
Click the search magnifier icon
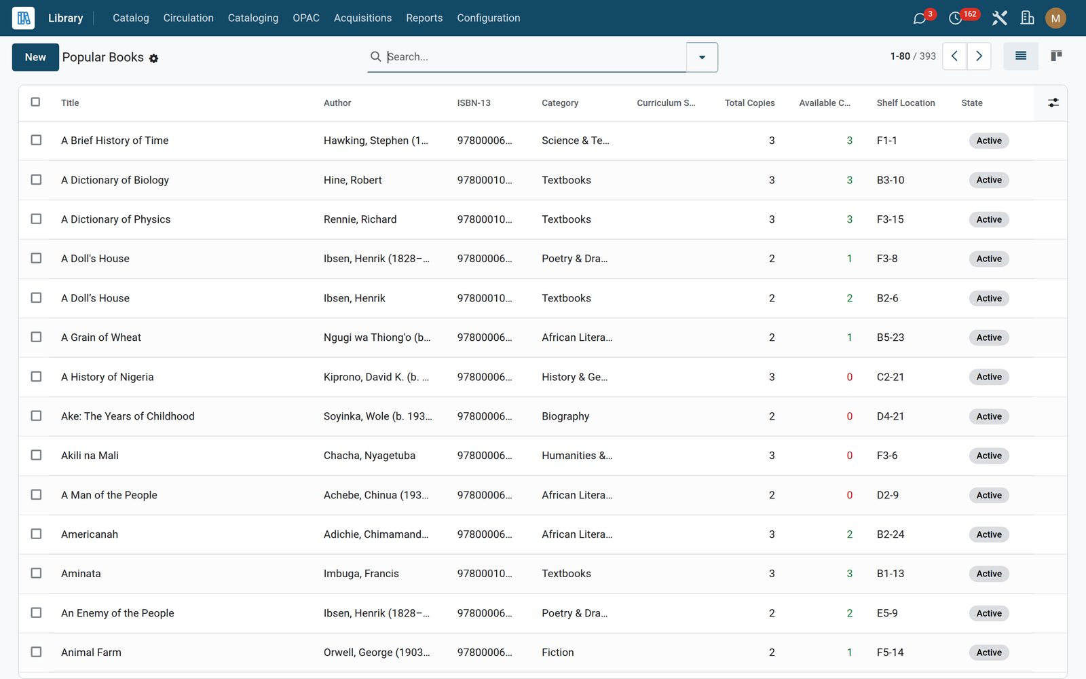375,56
